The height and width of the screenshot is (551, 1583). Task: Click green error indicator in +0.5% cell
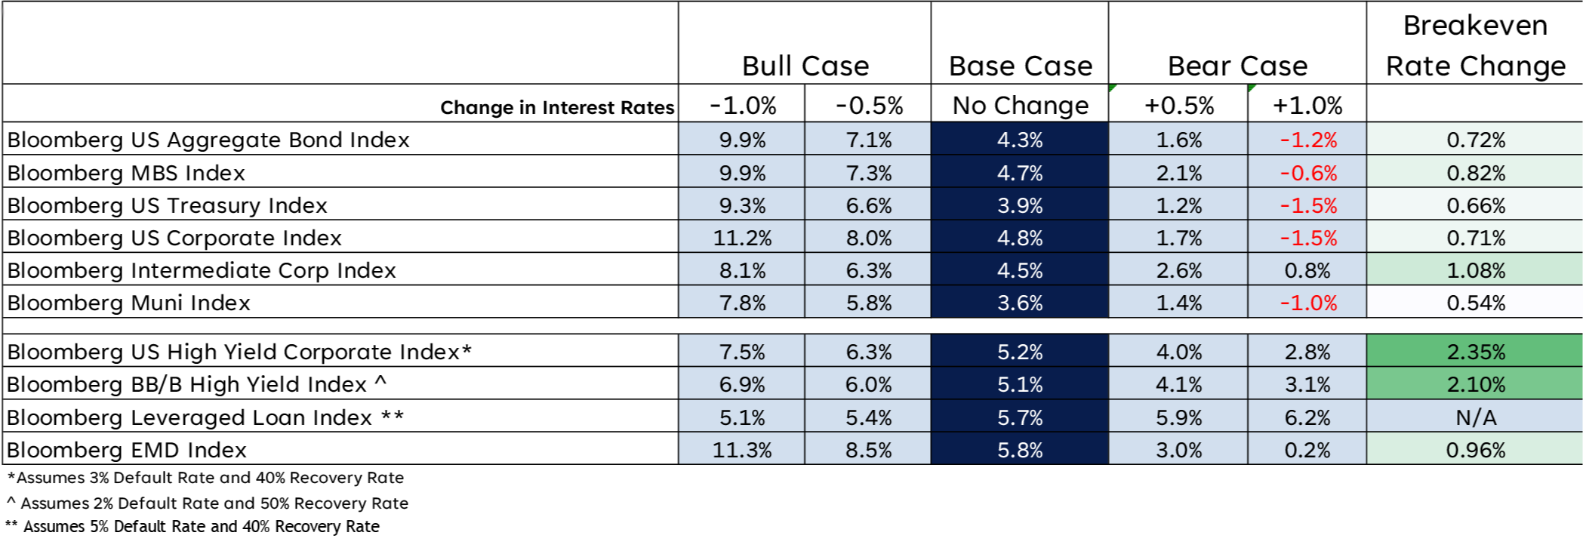1113,88
